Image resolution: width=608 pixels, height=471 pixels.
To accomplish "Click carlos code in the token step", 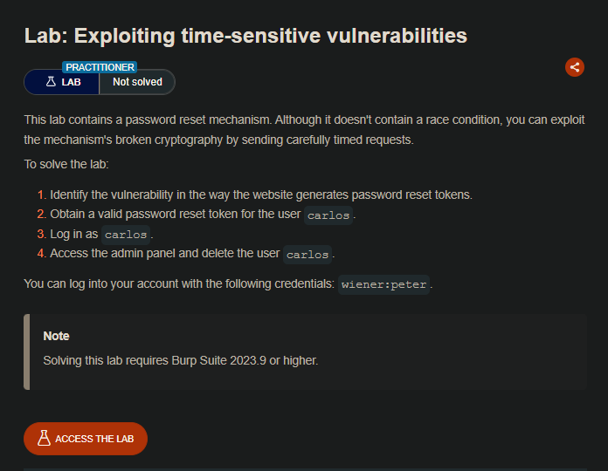I will [328, 215].
